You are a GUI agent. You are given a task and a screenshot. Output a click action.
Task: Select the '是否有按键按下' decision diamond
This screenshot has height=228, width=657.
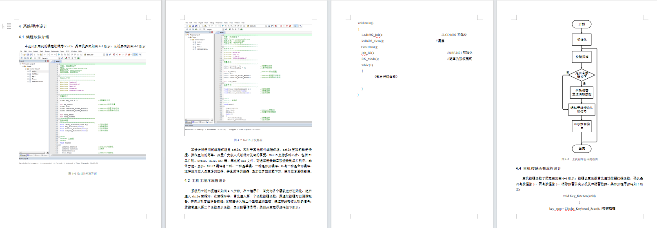click(x=582, y=75)
